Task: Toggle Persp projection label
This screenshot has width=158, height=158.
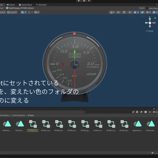Action: [149, 31]
